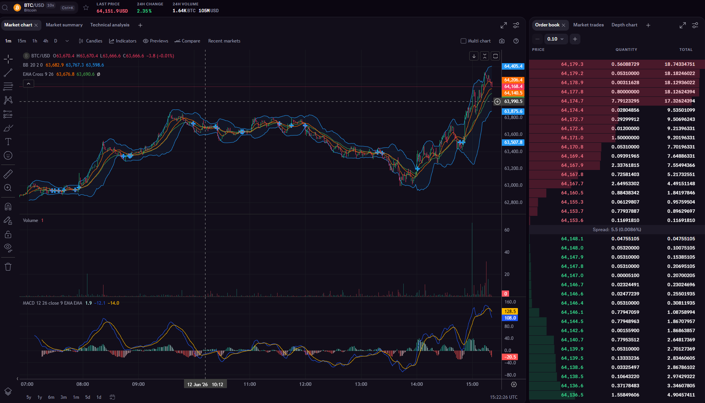Enable the Multi chart checkbox
Screen dimensions: 705x403
[x=463, y=41]
